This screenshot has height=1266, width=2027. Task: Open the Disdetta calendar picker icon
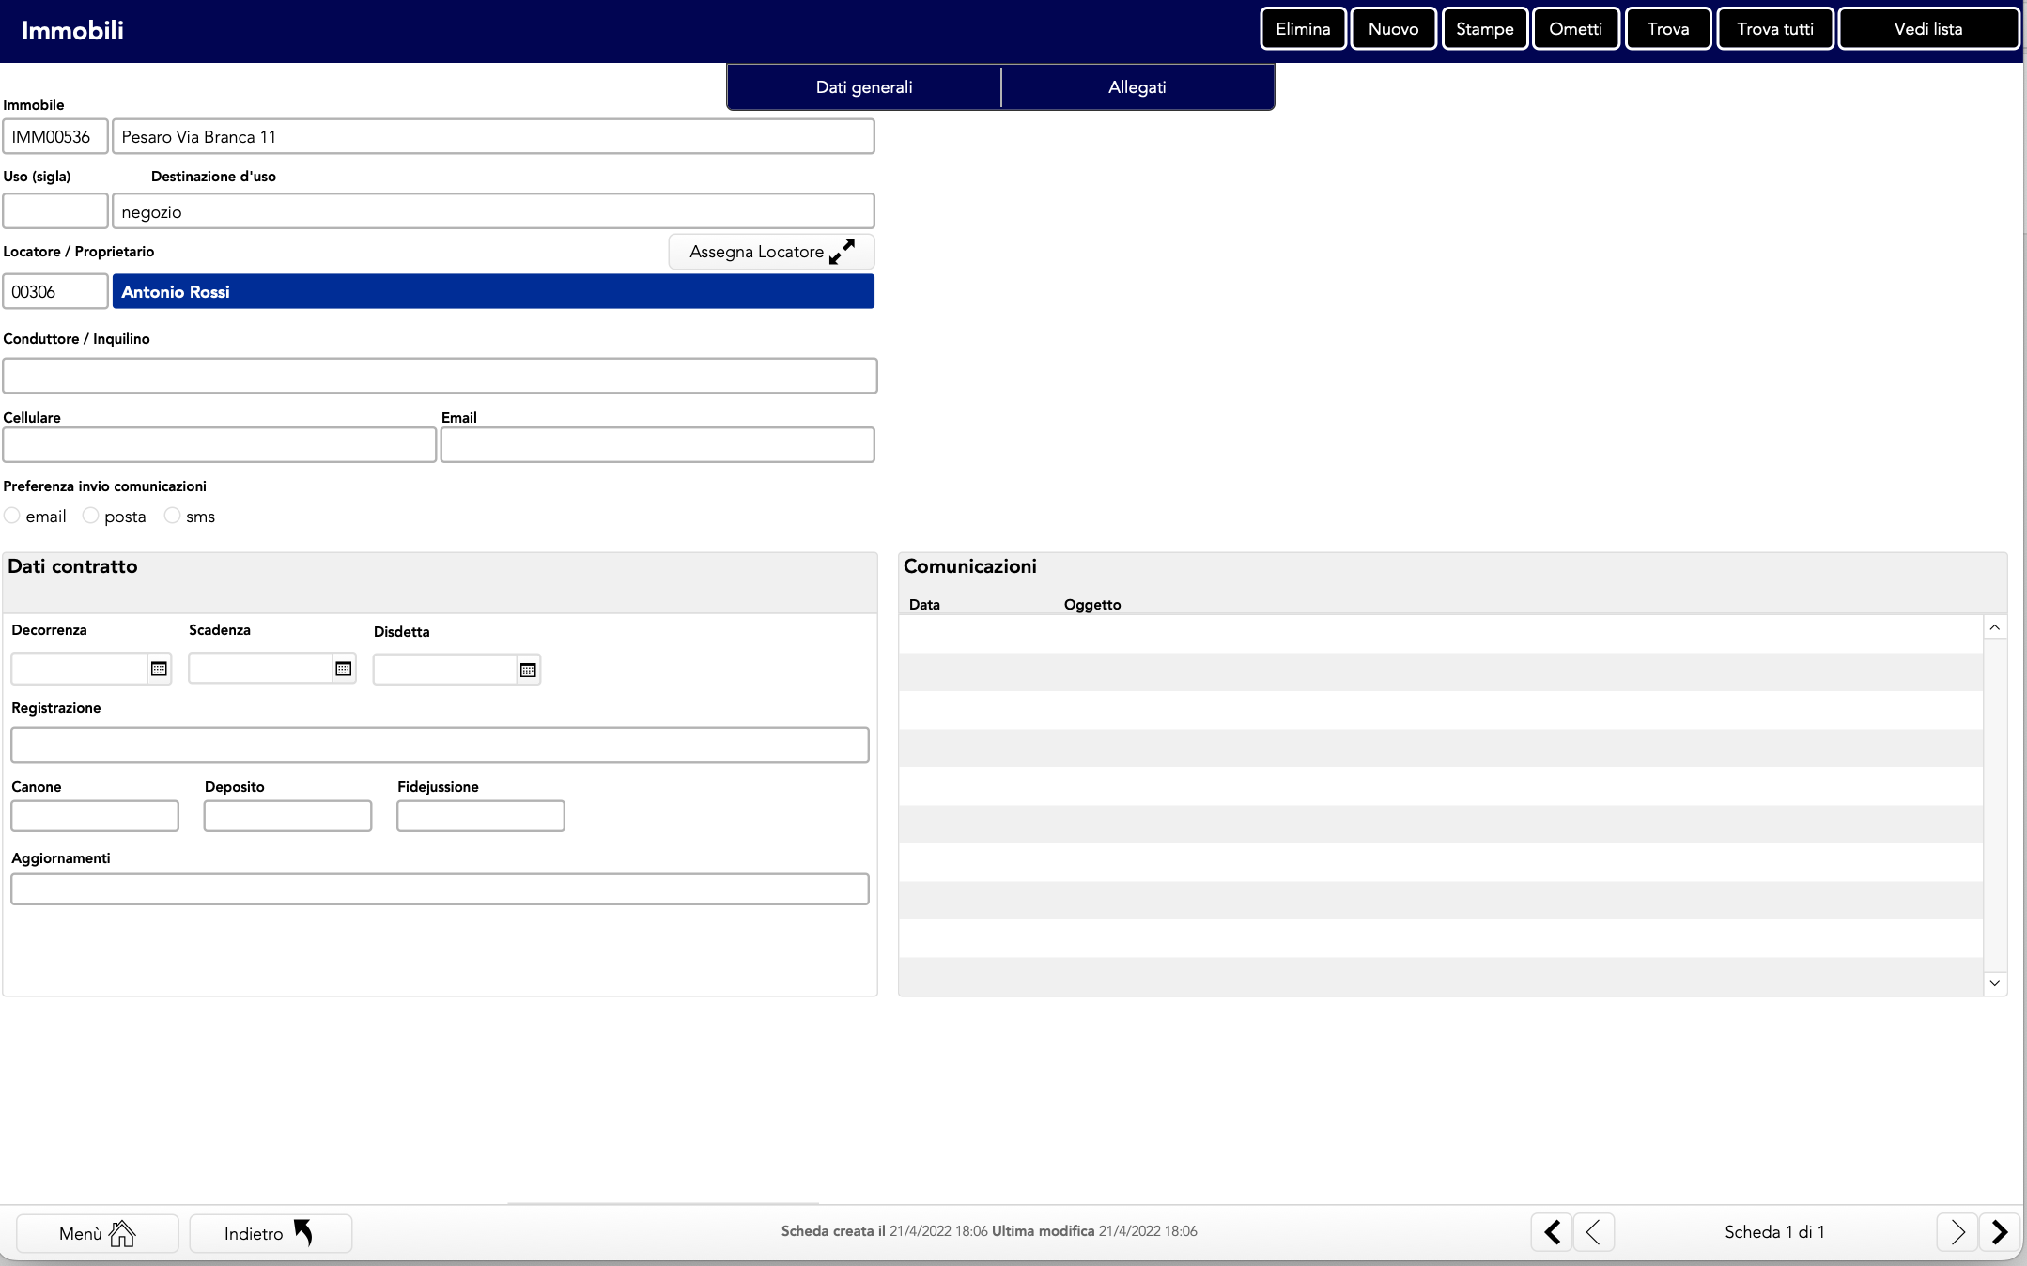[528, 670]
